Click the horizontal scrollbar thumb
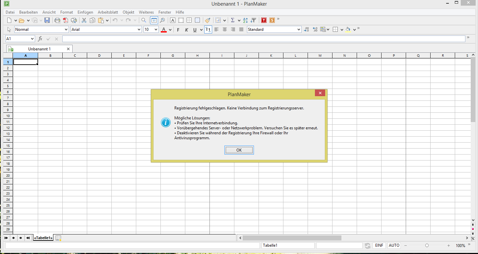This screenshot has height=254, width=478. click(x=292, y=238)
